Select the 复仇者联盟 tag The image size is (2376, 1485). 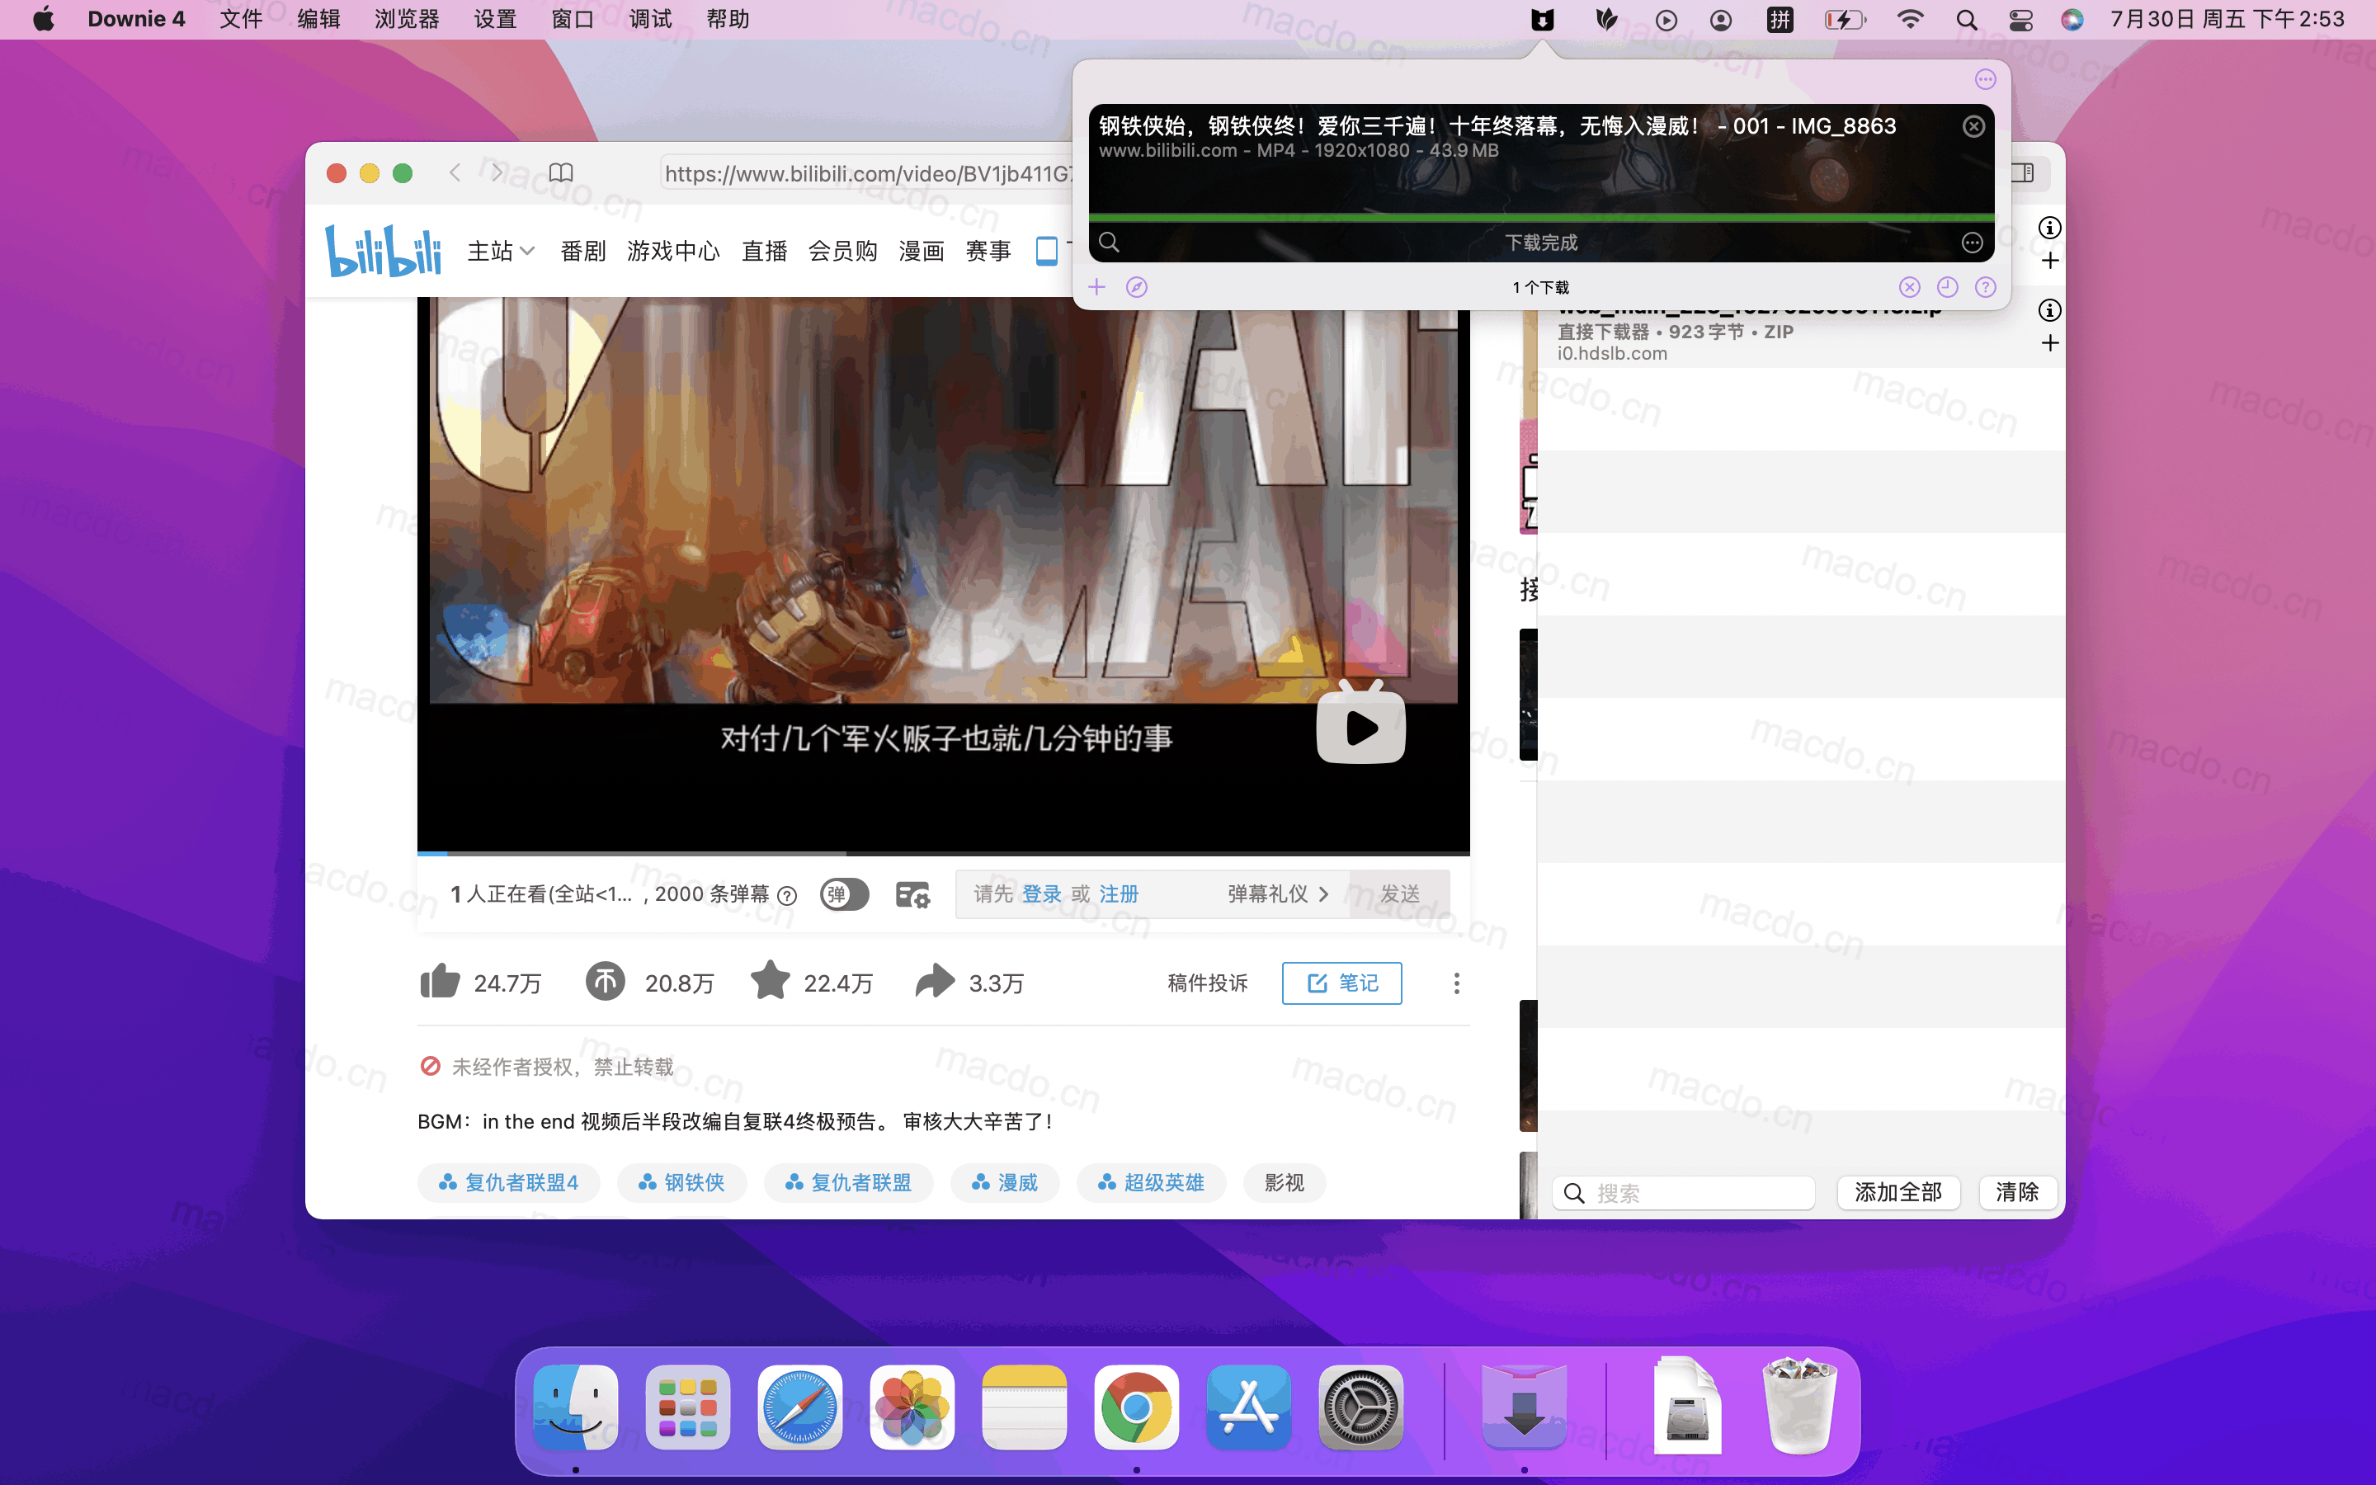coord(848,1182)
